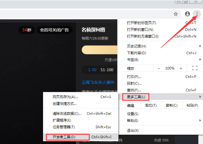The image size is (203, 144).
Task: Open 任务管理器(T) from submenu
Action: (x=81, y=127)
